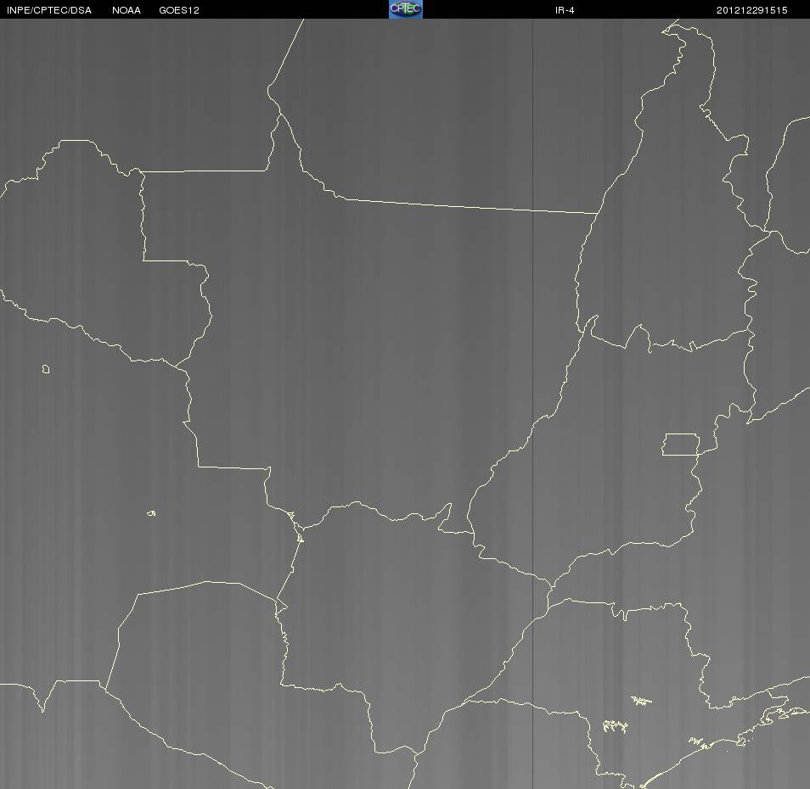Click the 201212291515 timestamp
Image resolution: width=810 pixels, height=789 pixels.
click(x=751, y=10)
